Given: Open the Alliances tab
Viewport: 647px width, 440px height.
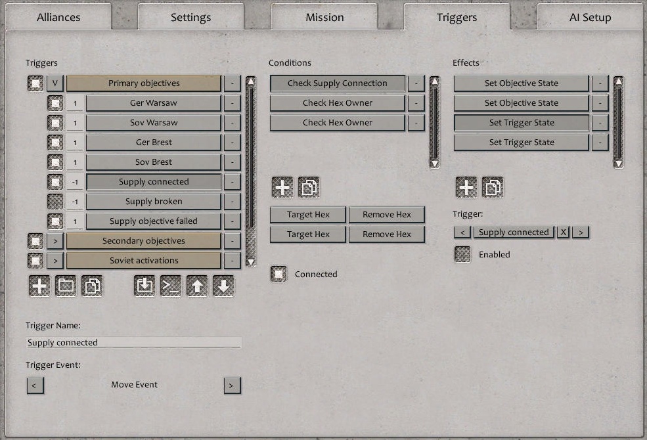Looking at the screenshot, I should [x=58, y=17].
